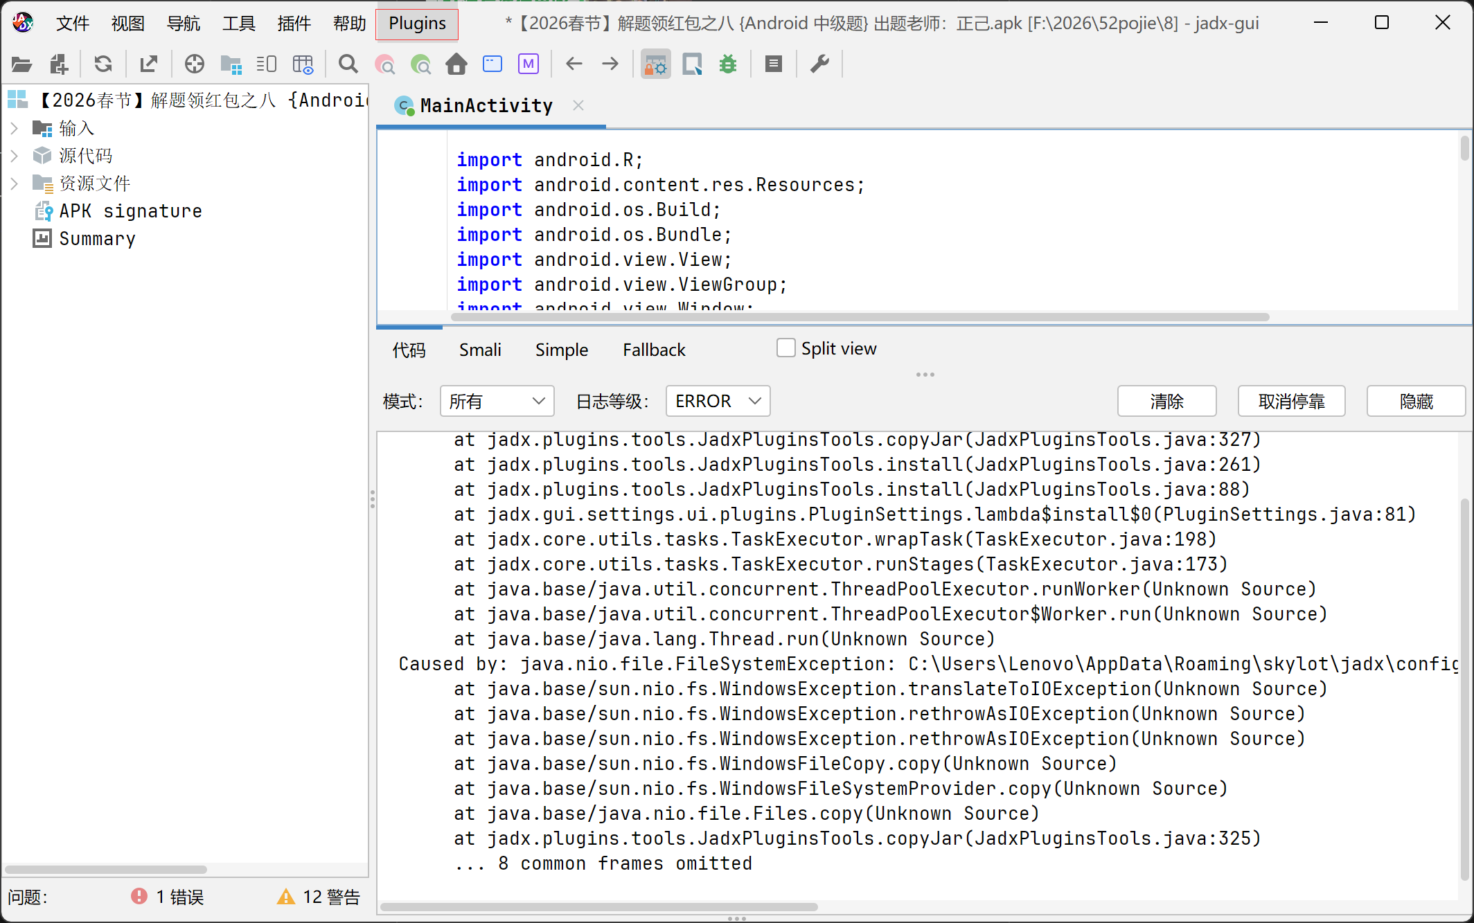Viewport: 1474px width, 923px height.
Task: Click the open file folder icon
Action: 21,64
